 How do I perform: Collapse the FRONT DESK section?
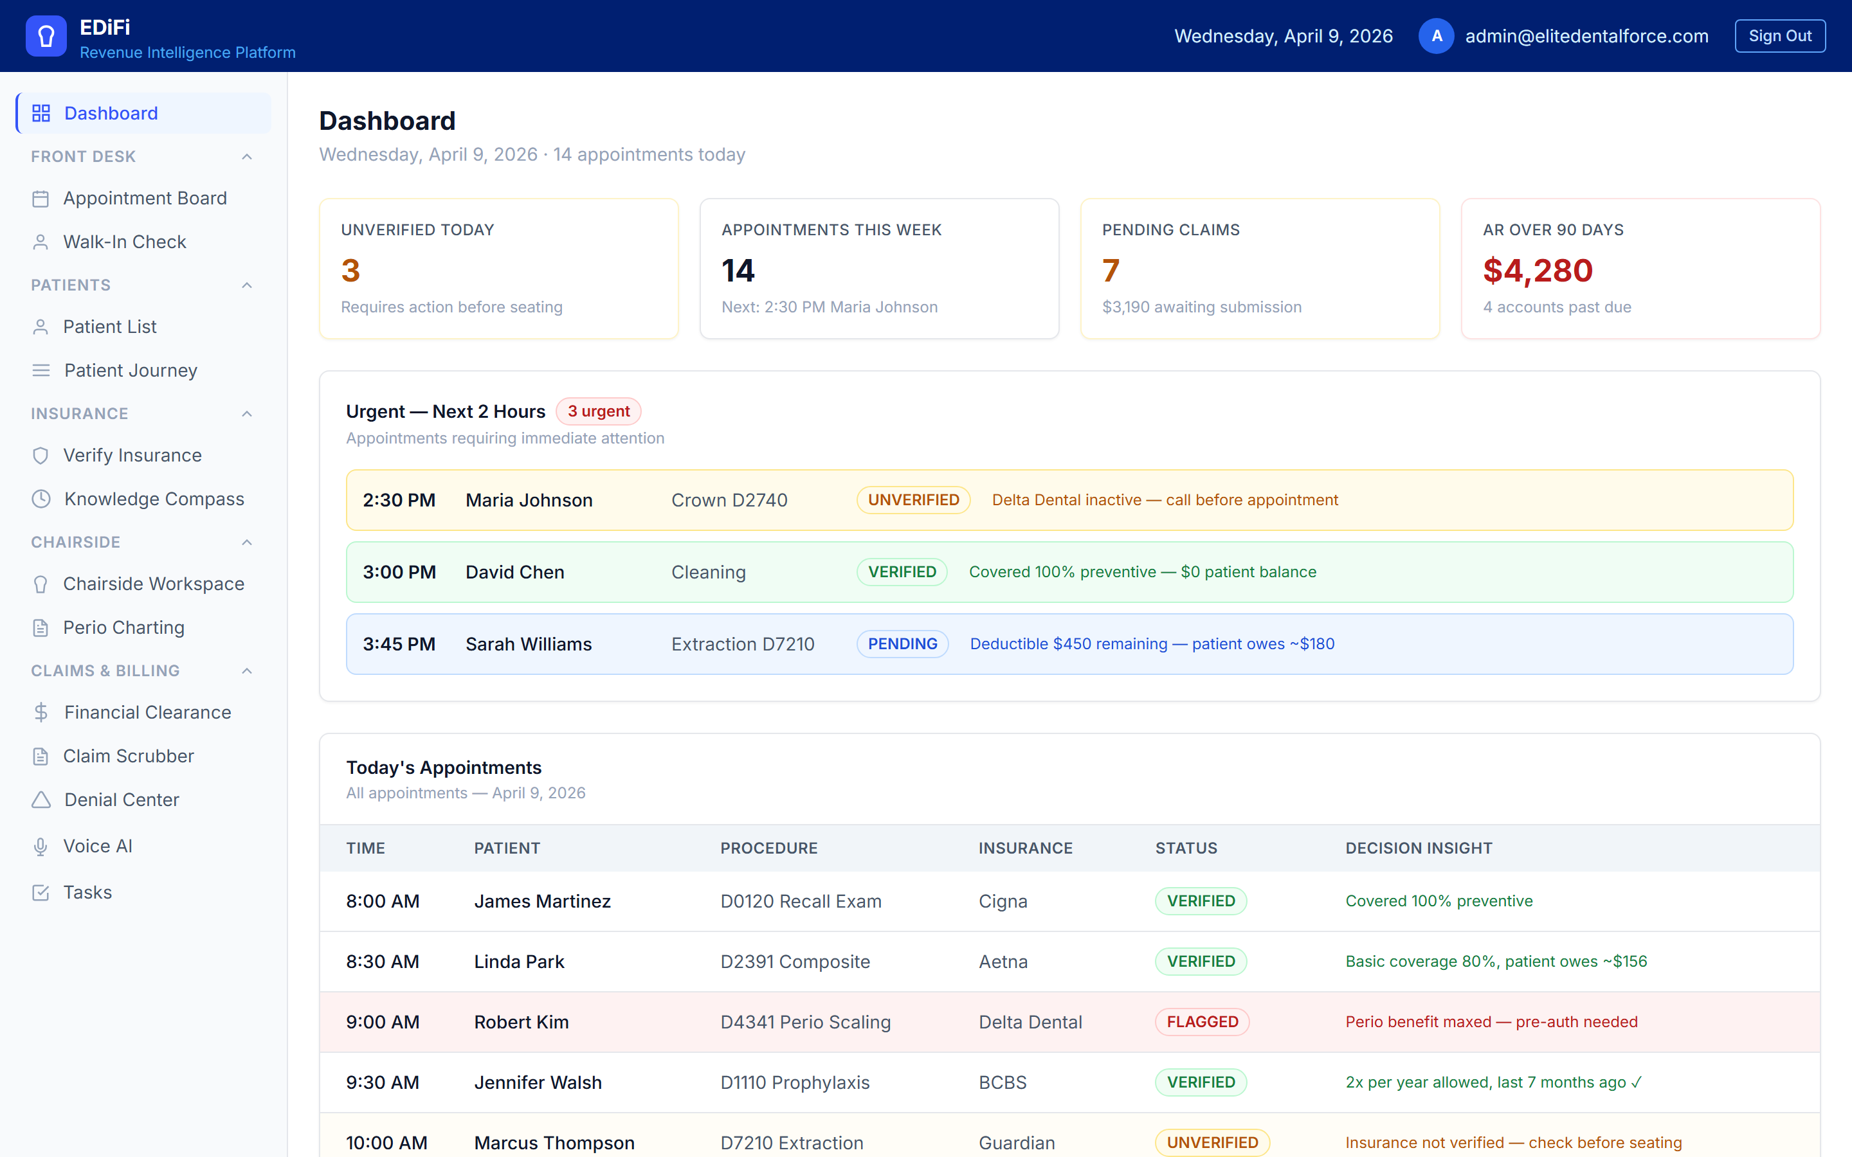coord(246,156)
